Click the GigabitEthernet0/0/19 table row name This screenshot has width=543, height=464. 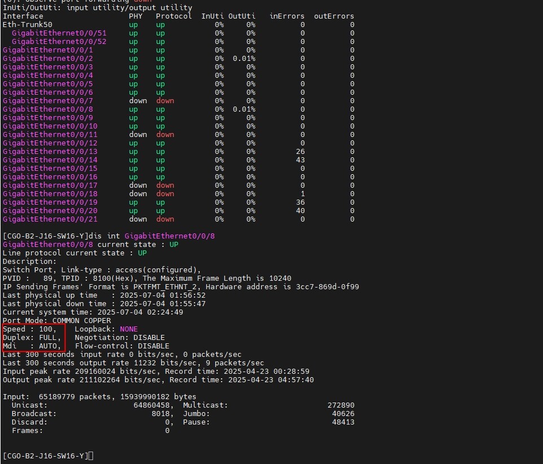click(x=50, y=202)
